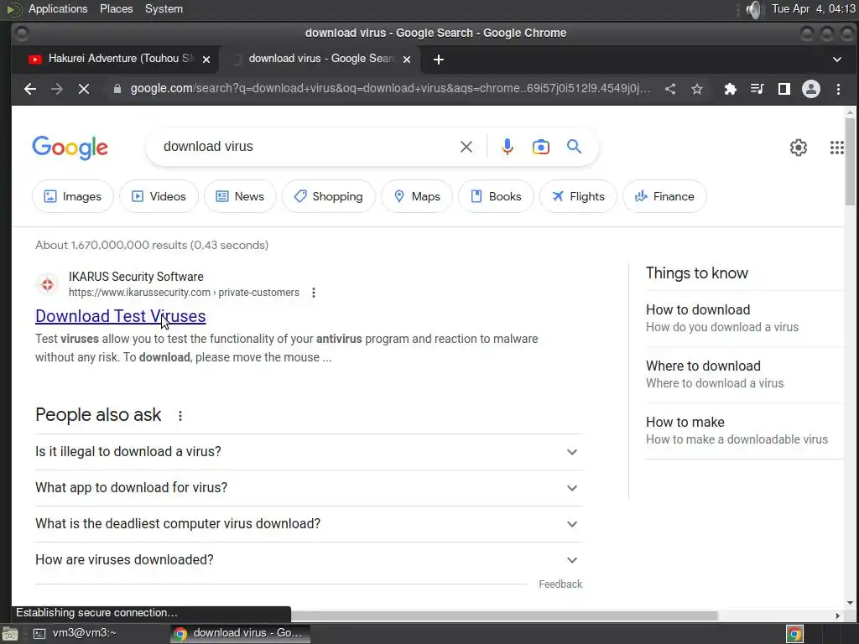The image size is (859, 644).
Task: Filter results by News
Action: pyautogui.click(x=240, y=196)
